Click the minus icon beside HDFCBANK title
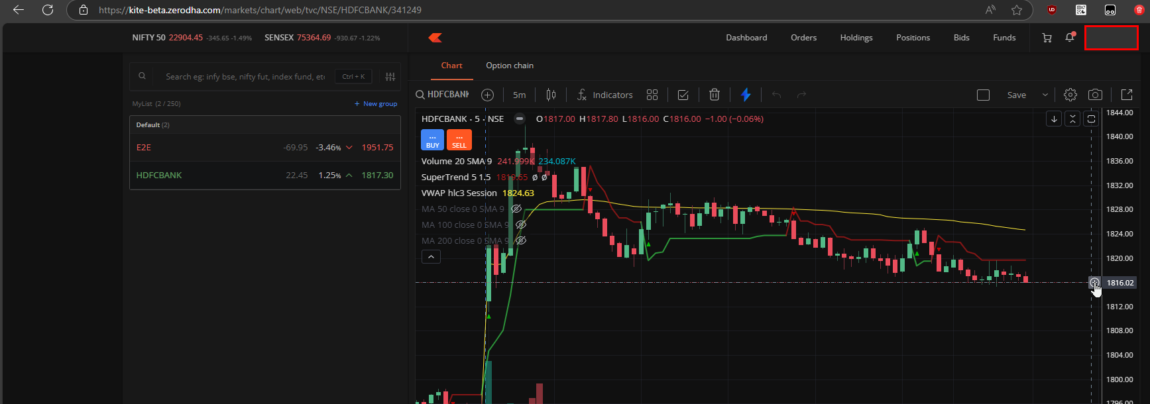Screen dimensions: 1150x404 [x=520, y=119]
